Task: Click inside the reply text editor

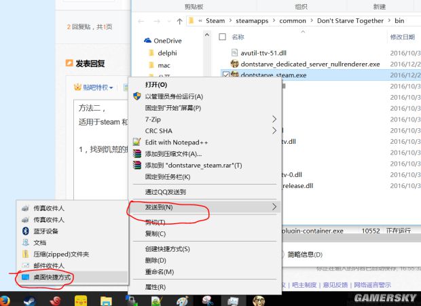Action: pos(101,150)
